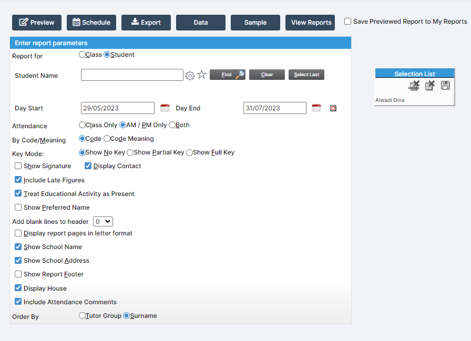The height and width of the screenshot is (341, 471).
Task: Toggle Treat Educational Activity as Present
Action: point(18,193)
